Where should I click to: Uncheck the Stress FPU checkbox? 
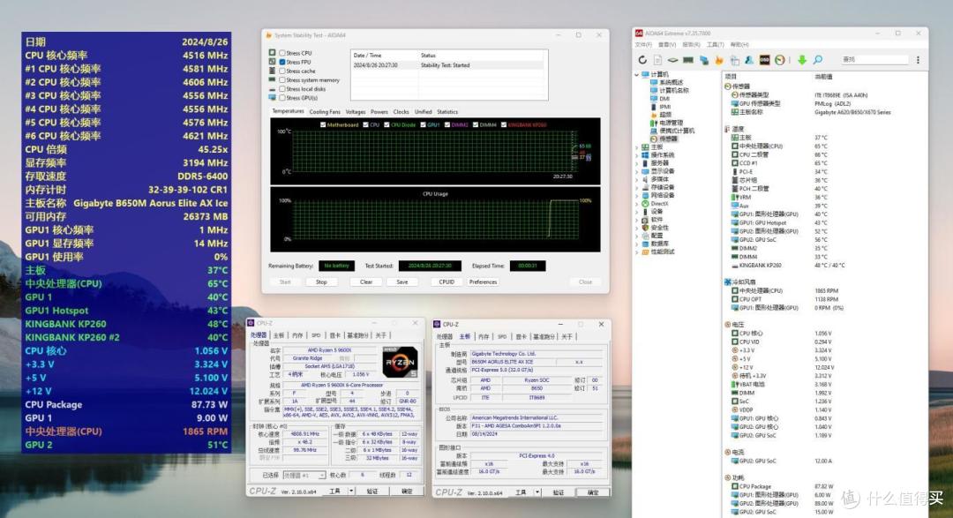coord(282,62)
